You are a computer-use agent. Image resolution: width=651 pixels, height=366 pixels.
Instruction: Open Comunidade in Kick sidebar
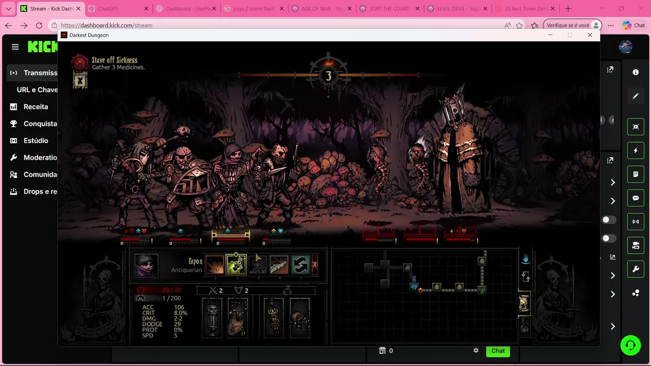[33, 174]
